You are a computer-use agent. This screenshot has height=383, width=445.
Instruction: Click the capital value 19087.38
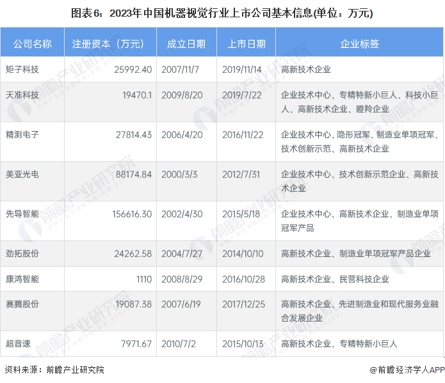(134, 304)
